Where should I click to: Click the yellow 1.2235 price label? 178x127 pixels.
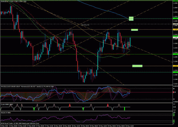(x=175, y=66)
